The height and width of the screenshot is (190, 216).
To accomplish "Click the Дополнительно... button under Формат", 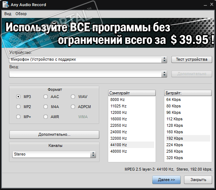I will pos(54,135).
